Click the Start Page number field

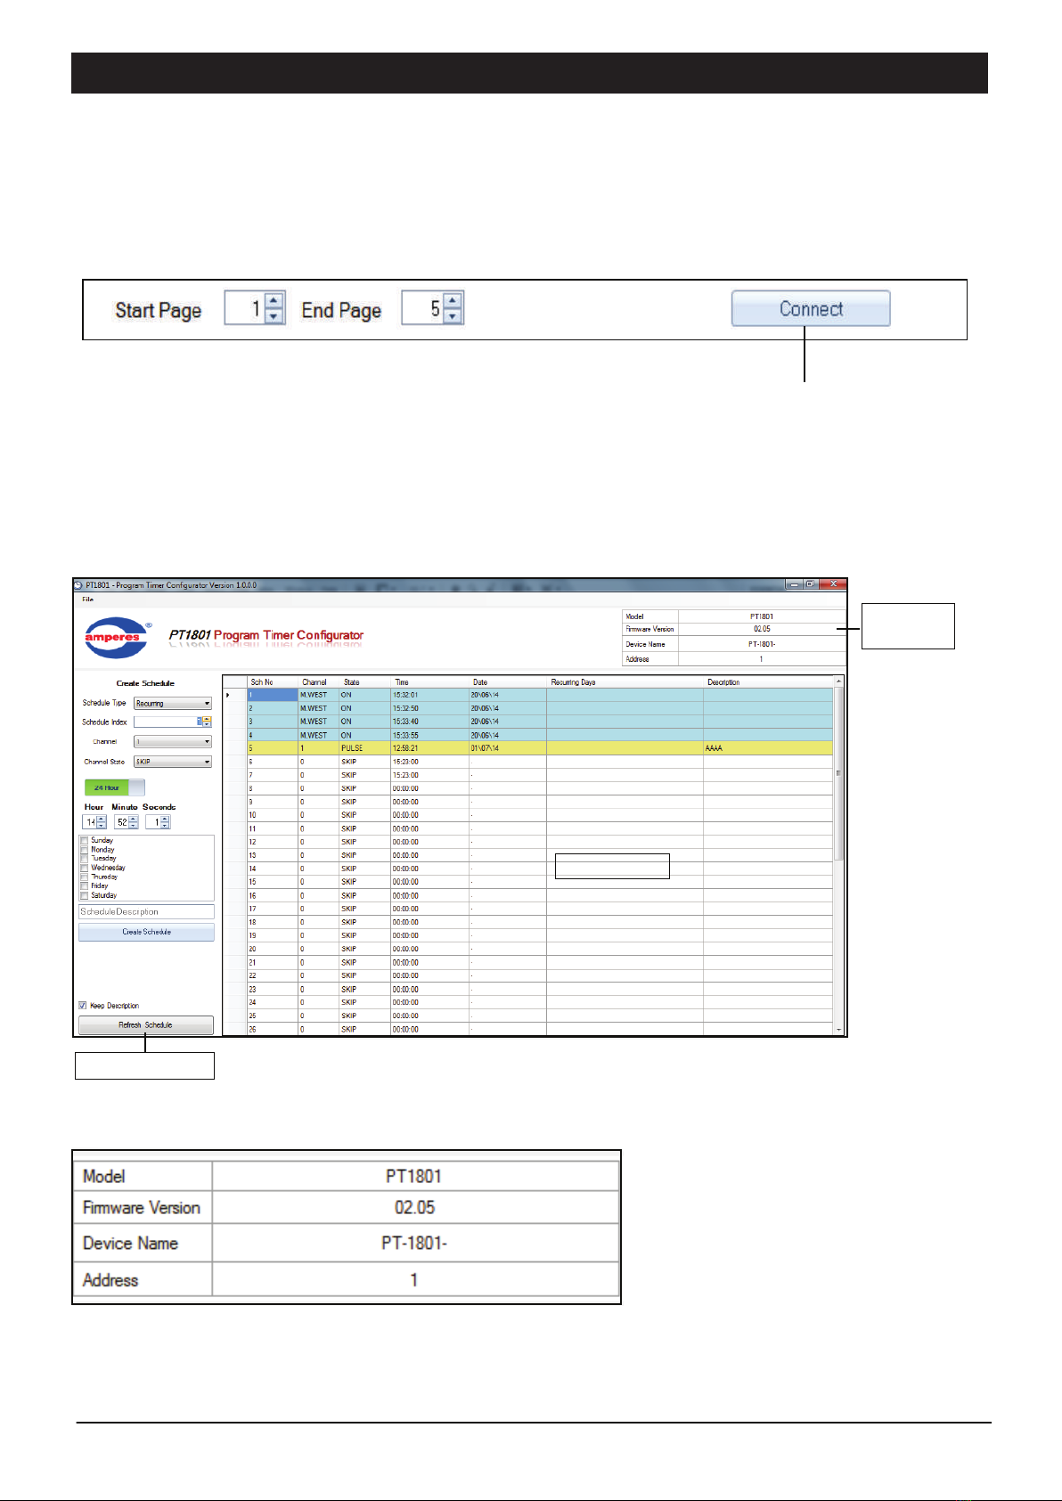click(x=246, y=308)
